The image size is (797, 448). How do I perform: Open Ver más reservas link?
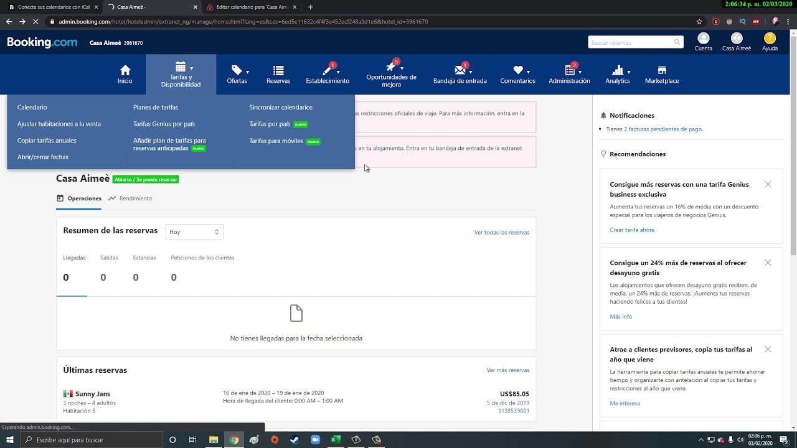click(508, 370)
